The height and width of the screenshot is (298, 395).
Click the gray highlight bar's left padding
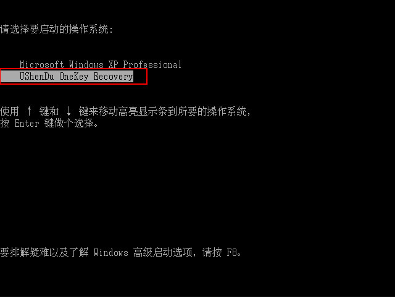10,77
